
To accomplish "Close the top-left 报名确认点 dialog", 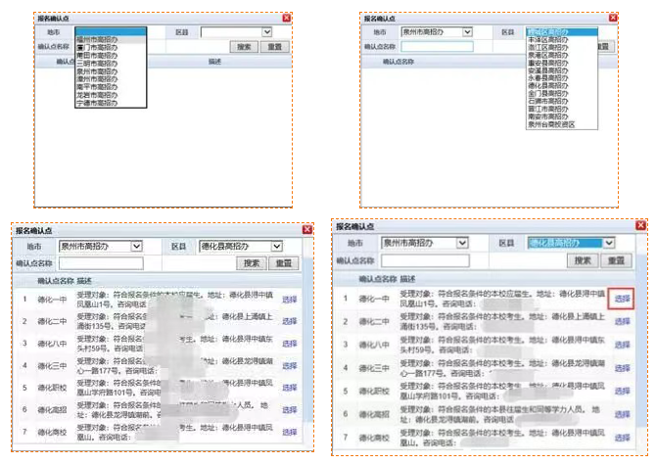I will point(286,18).
